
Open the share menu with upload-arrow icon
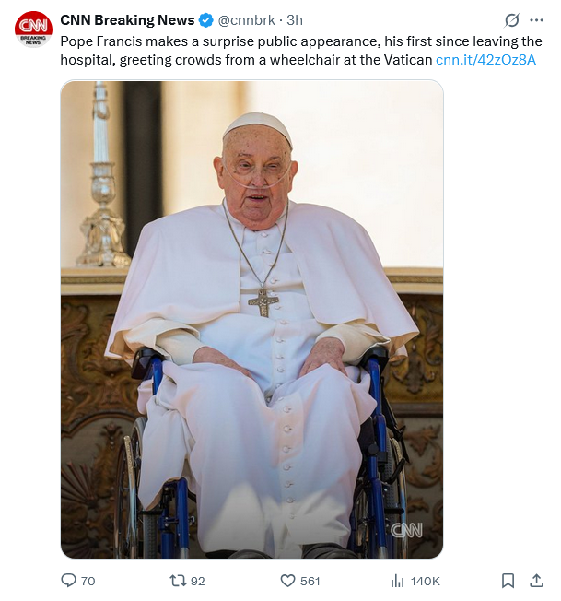point(536,581)
